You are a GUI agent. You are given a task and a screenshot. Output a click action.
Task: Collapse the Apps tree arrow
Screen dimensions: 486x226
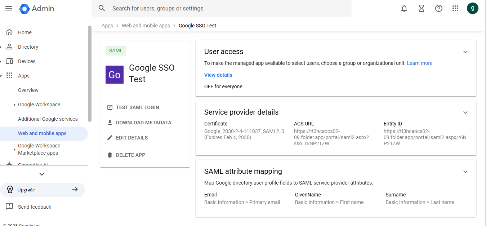pyautogui.click(x=1, y=76)
